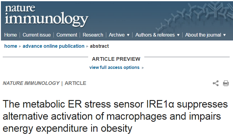
Task: Select the Archive menu label
Action: pyautogui.click(x=116, y=35)
